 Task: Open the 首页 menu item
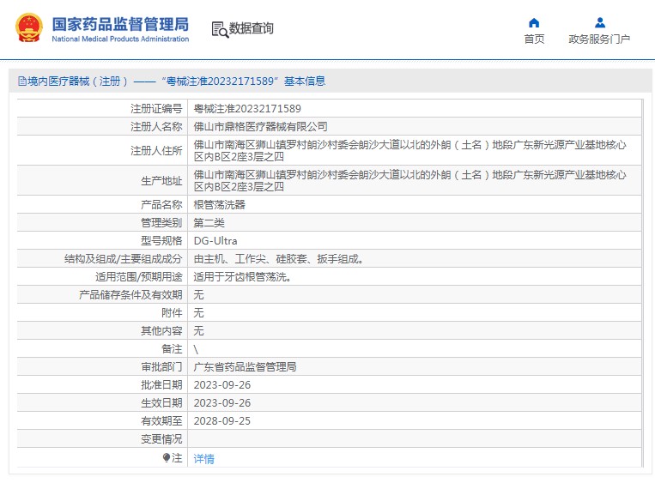pos(534,39)
